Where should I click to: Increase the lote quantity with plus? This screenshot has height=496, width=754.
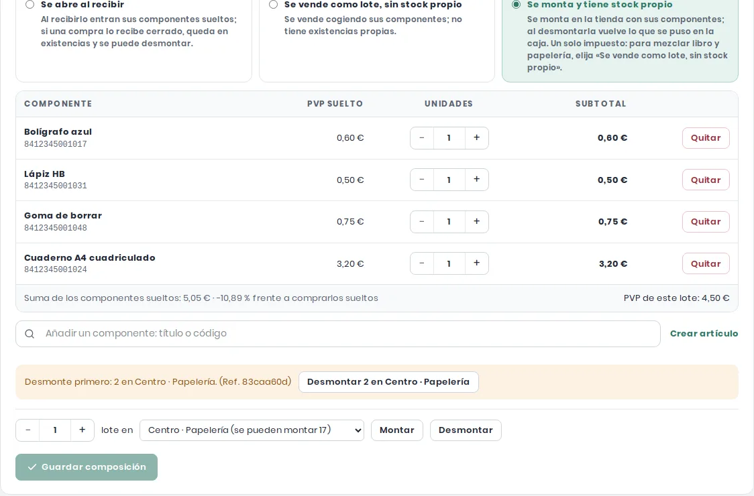click(x=83, y=430)
